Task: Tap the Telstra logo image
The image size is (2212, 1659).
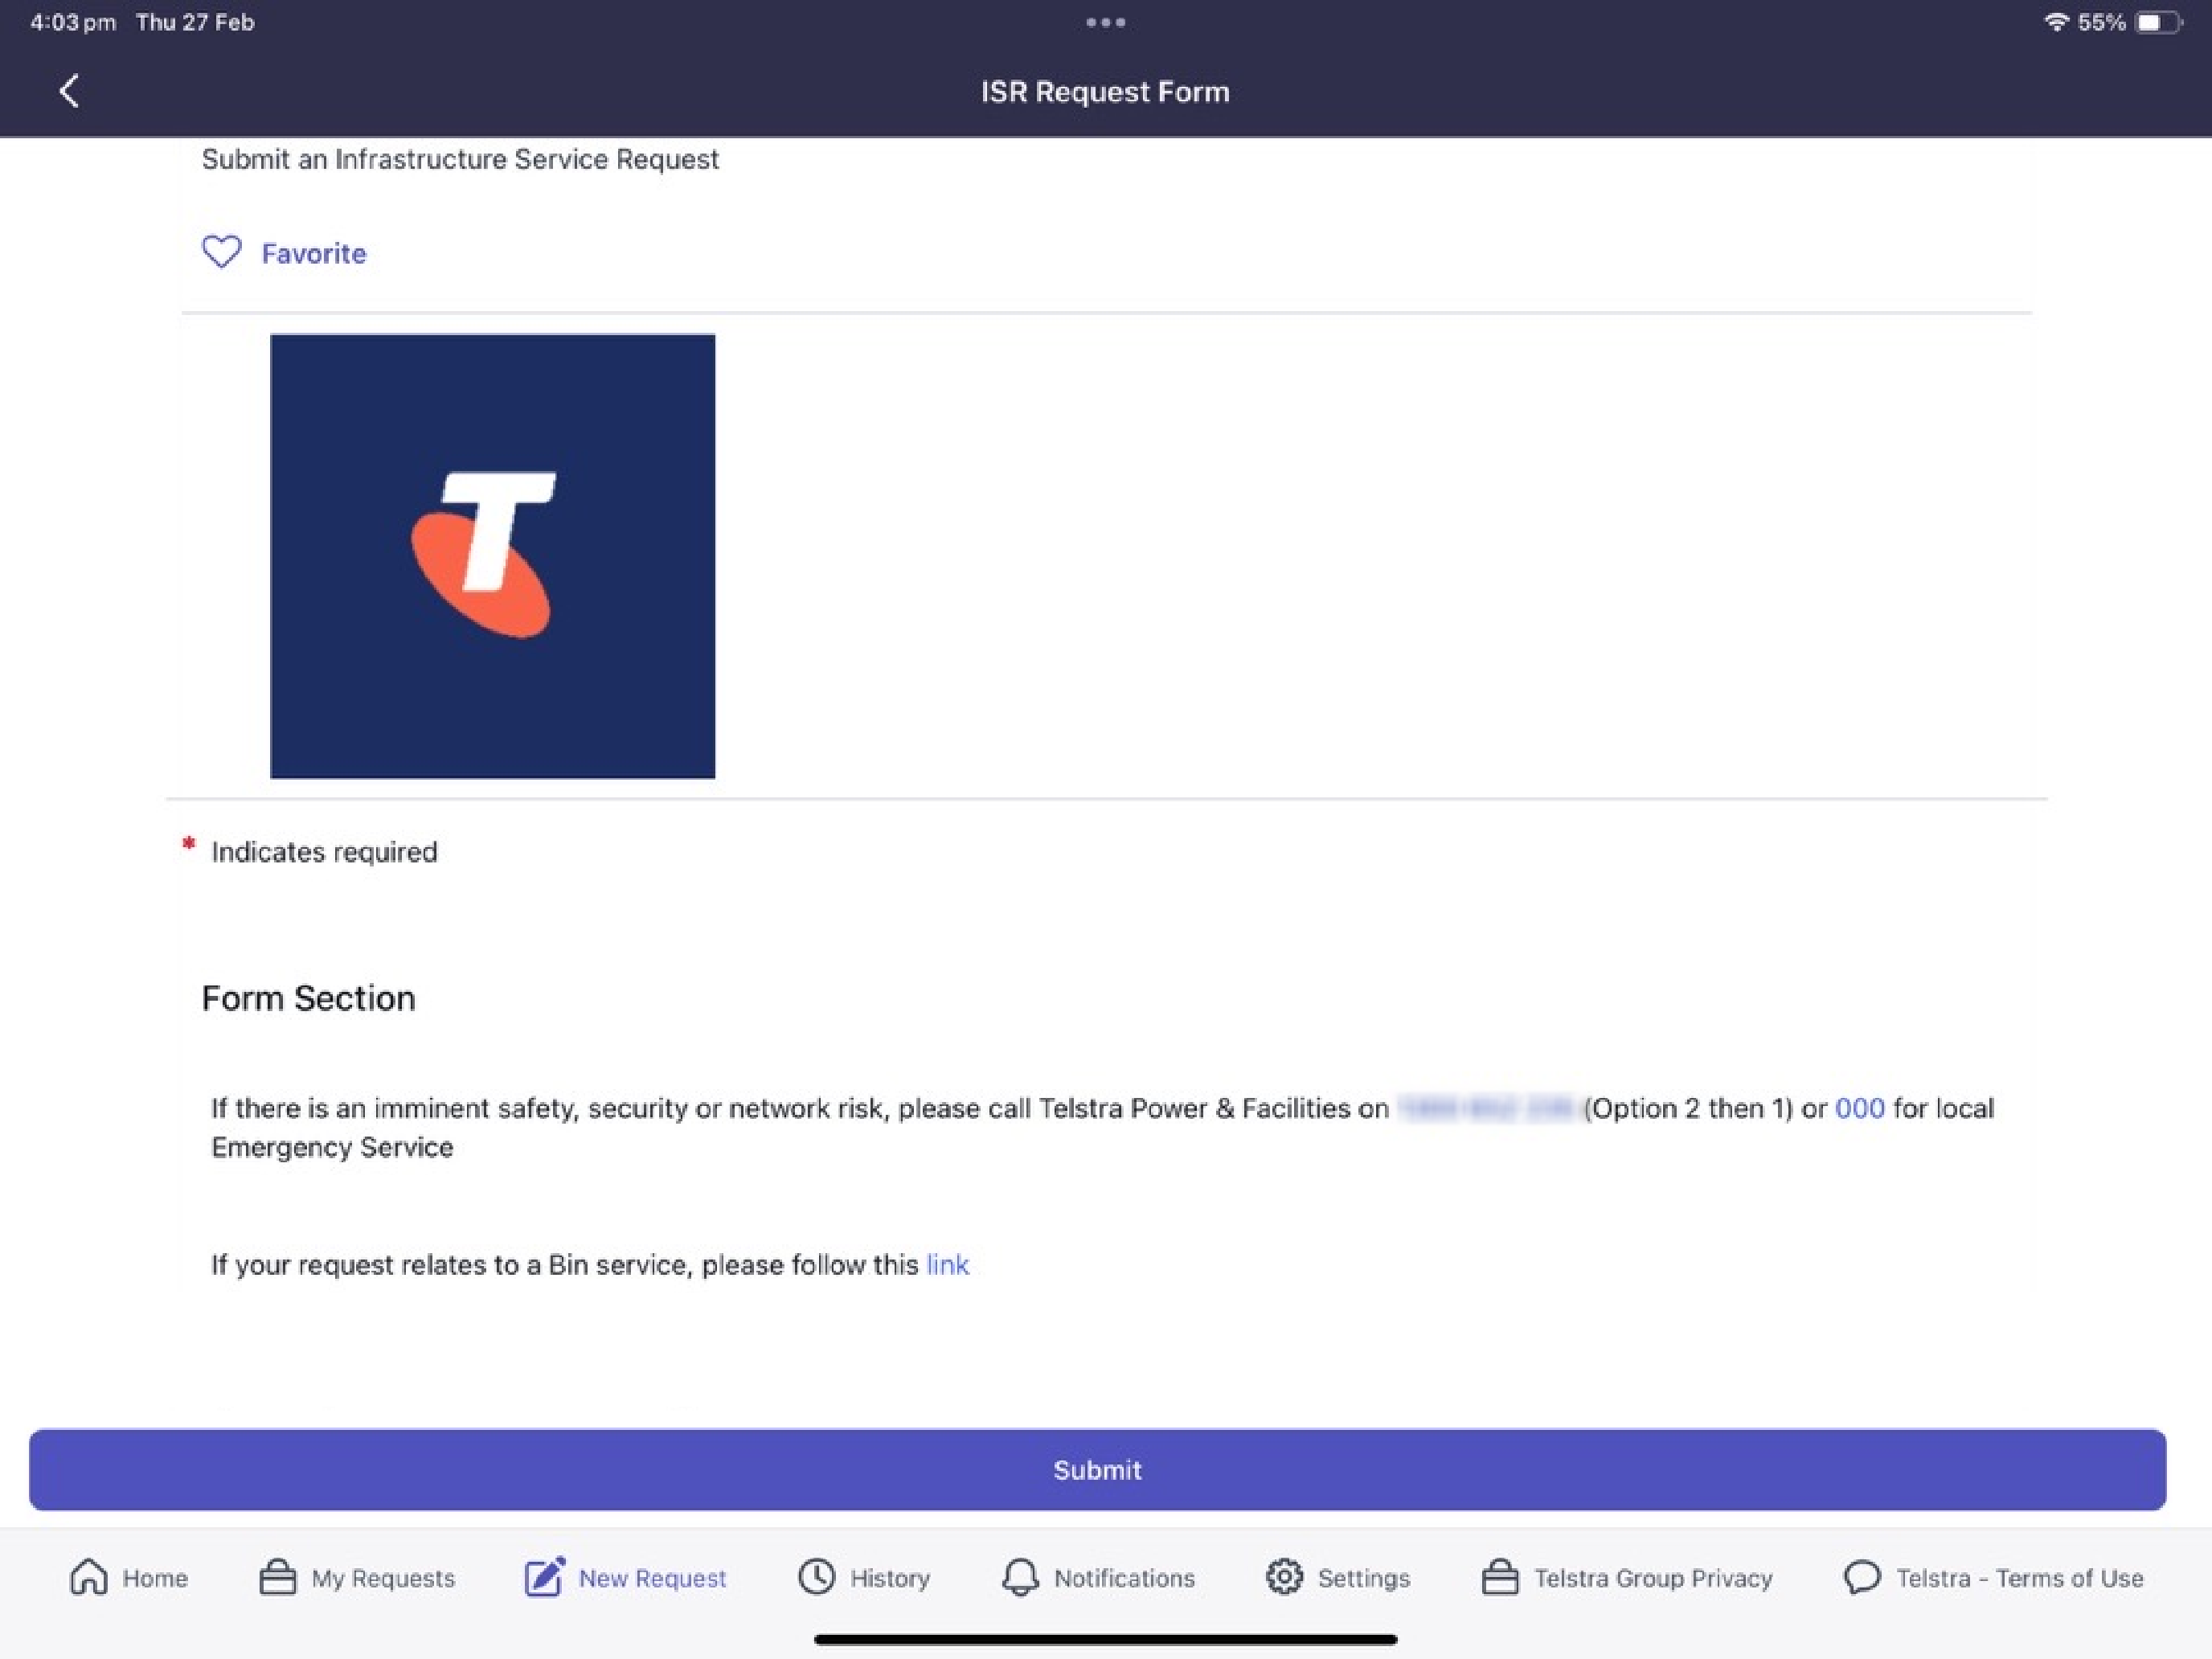Action: click(x=492, y=556)
